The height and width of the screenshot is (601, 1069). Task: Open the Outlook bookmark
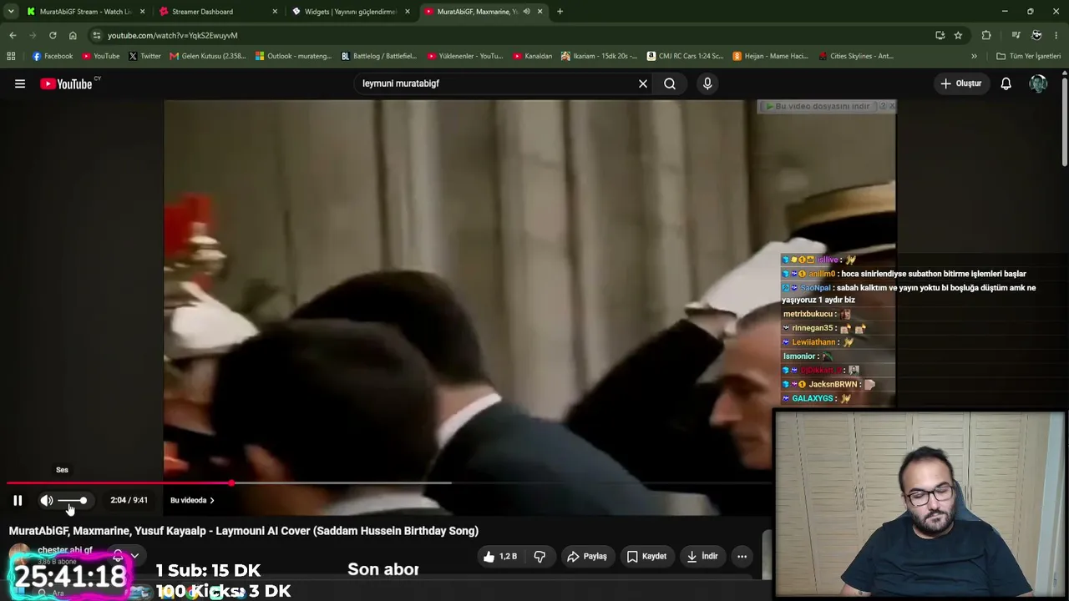click(x=293, y=56)
